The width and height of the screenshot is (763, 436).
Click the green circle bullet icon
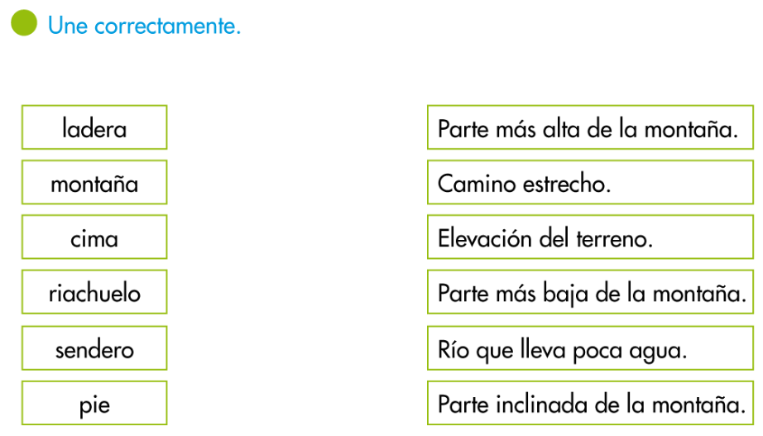[24, 23]
